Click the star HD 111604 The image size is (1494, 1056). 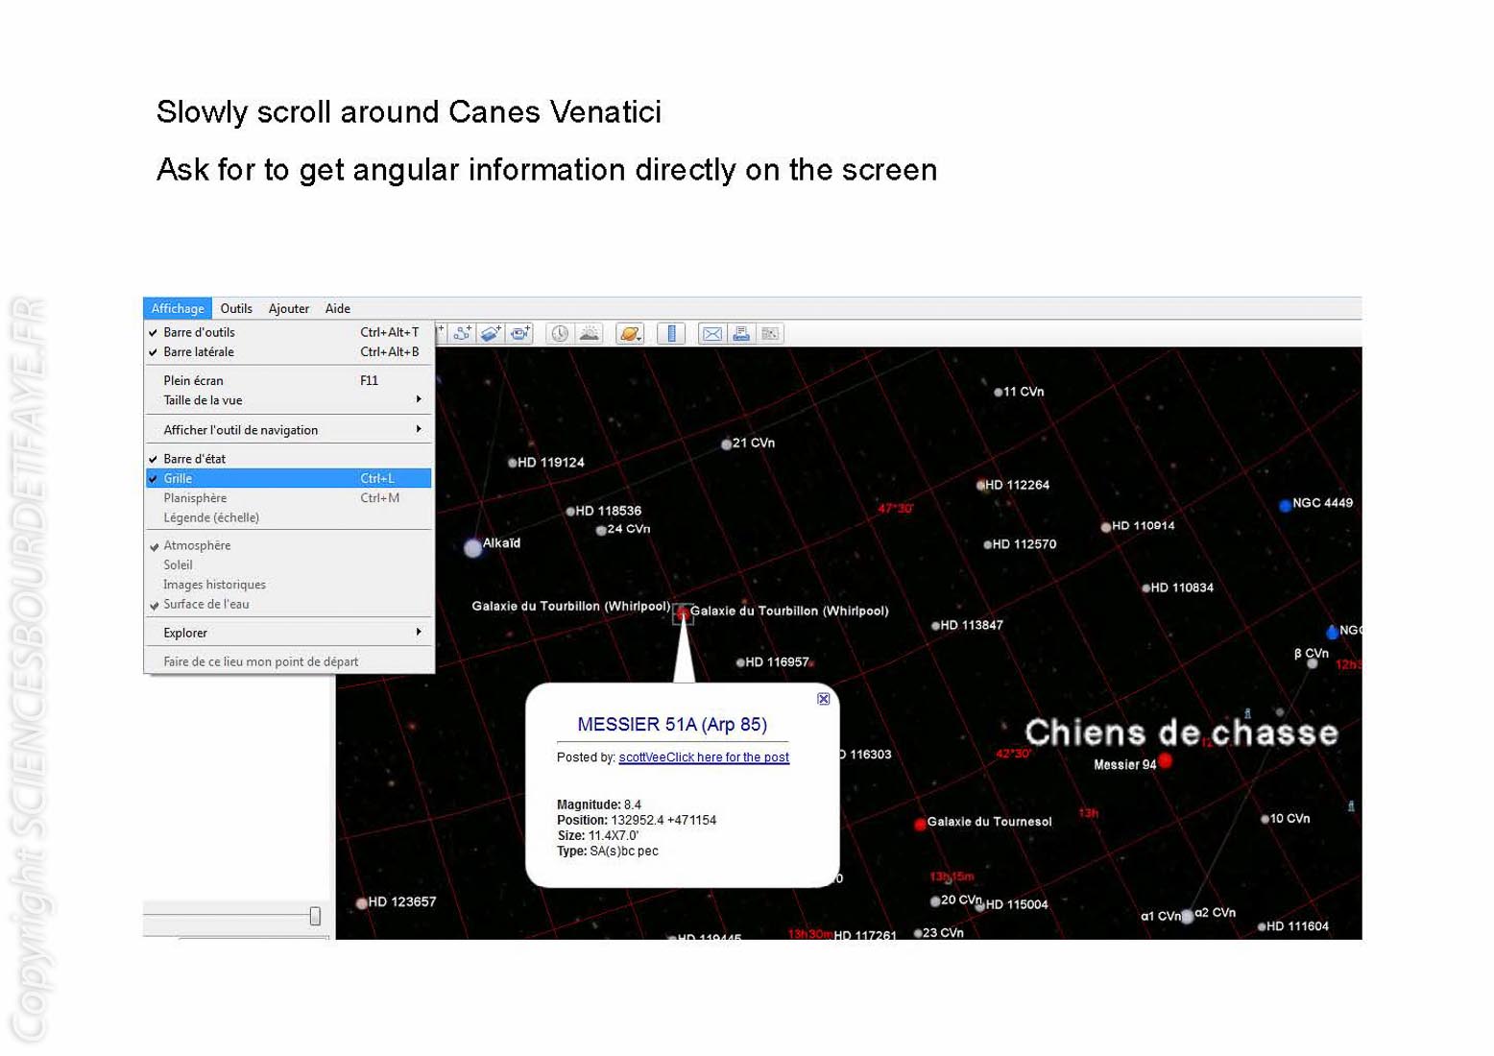click(x=1262, y=927)
